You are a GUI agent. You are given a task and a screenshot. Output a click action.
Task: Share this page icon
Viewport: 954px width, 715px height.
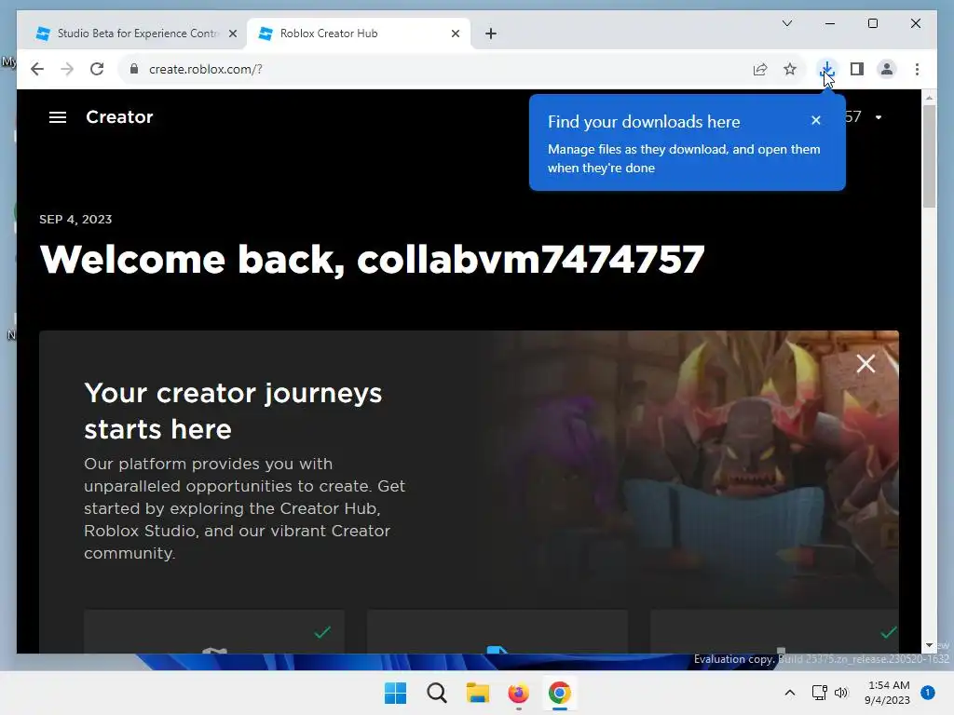(760, 69)
